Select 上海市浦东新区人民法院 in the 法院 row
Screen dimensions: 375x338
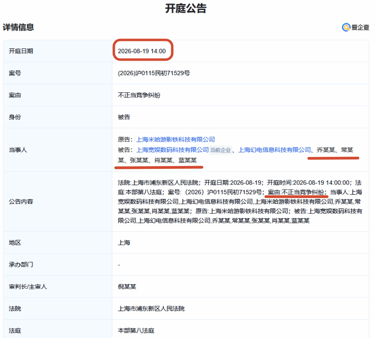(151, 309)
